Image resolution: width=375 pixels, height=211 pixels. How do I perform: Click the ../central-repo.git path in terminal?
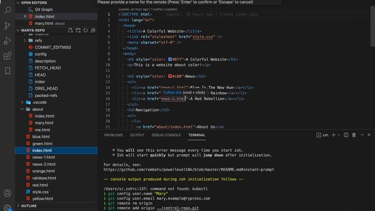pos(178,208)
